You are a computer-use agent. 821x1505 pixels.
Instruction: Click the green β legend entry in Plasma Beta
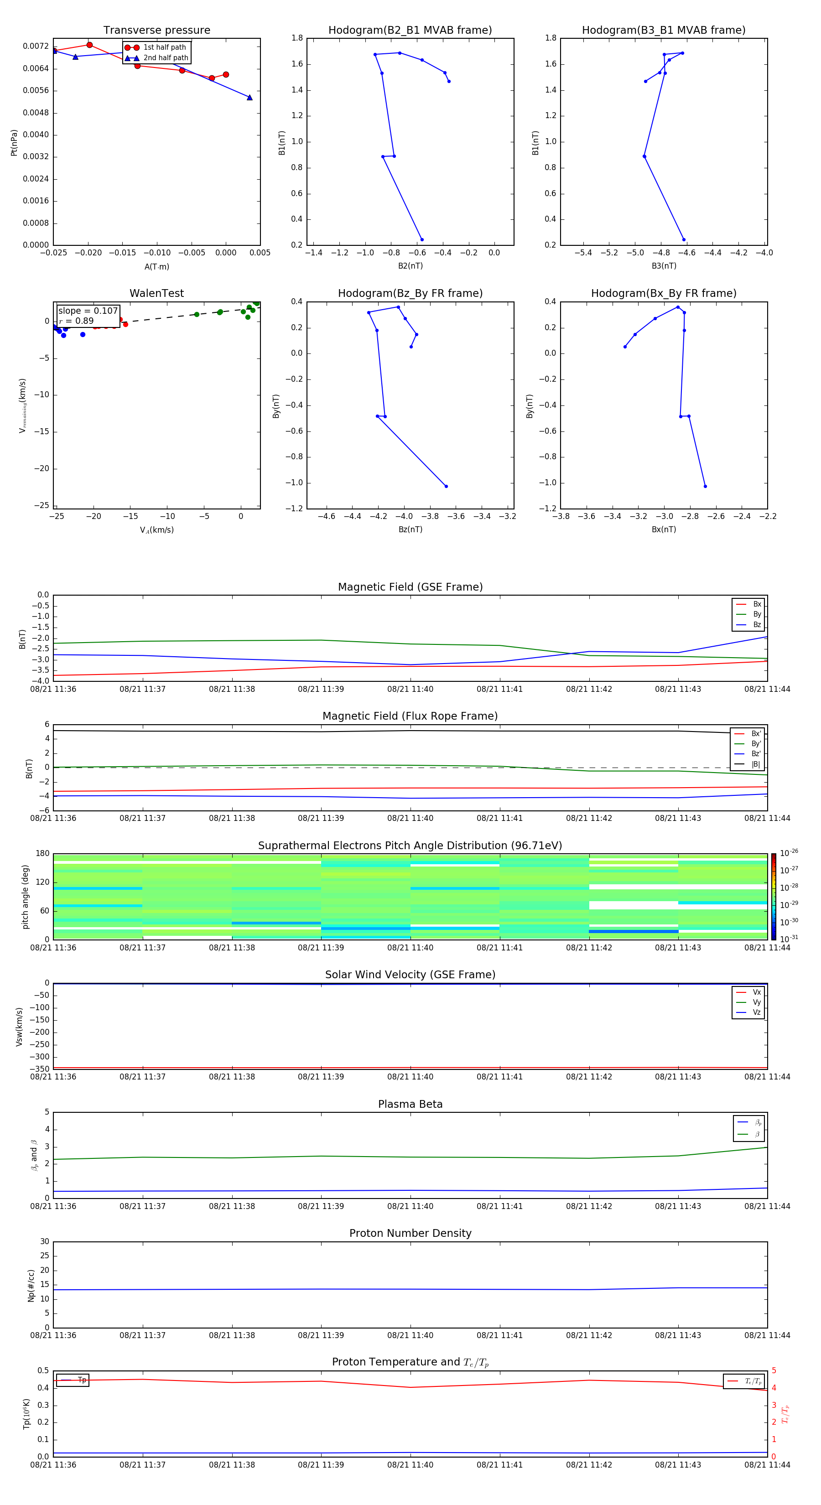pos(749,1134)
